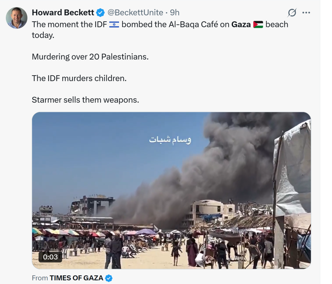Click the Arabic watermark text on the video
The width and height of the screenshot is (332, 284).
(170, 140)
